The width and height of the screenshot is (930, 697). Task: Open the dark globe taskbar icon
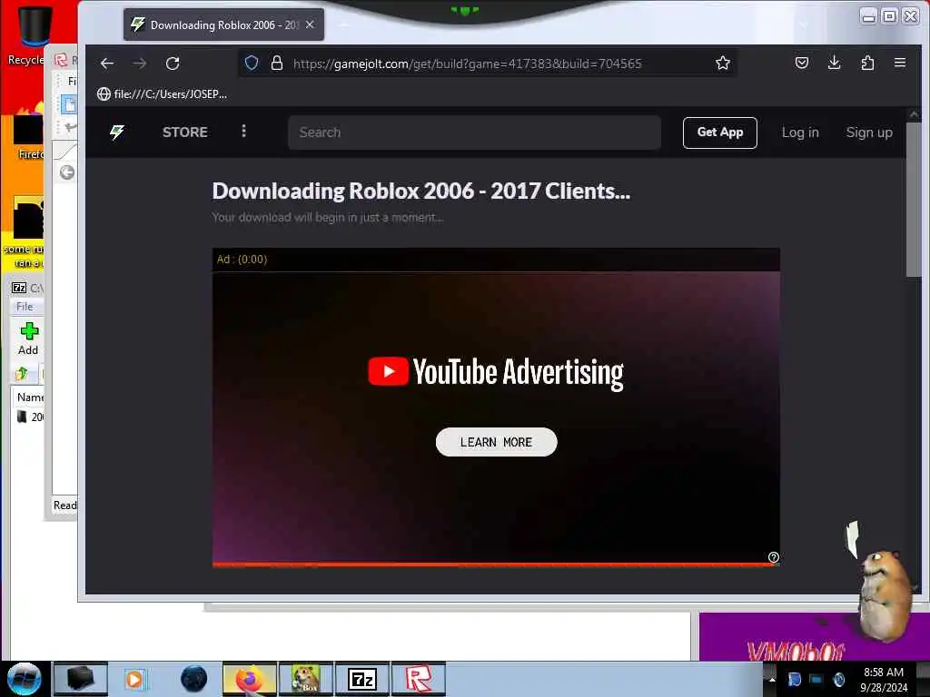point(193,679)
